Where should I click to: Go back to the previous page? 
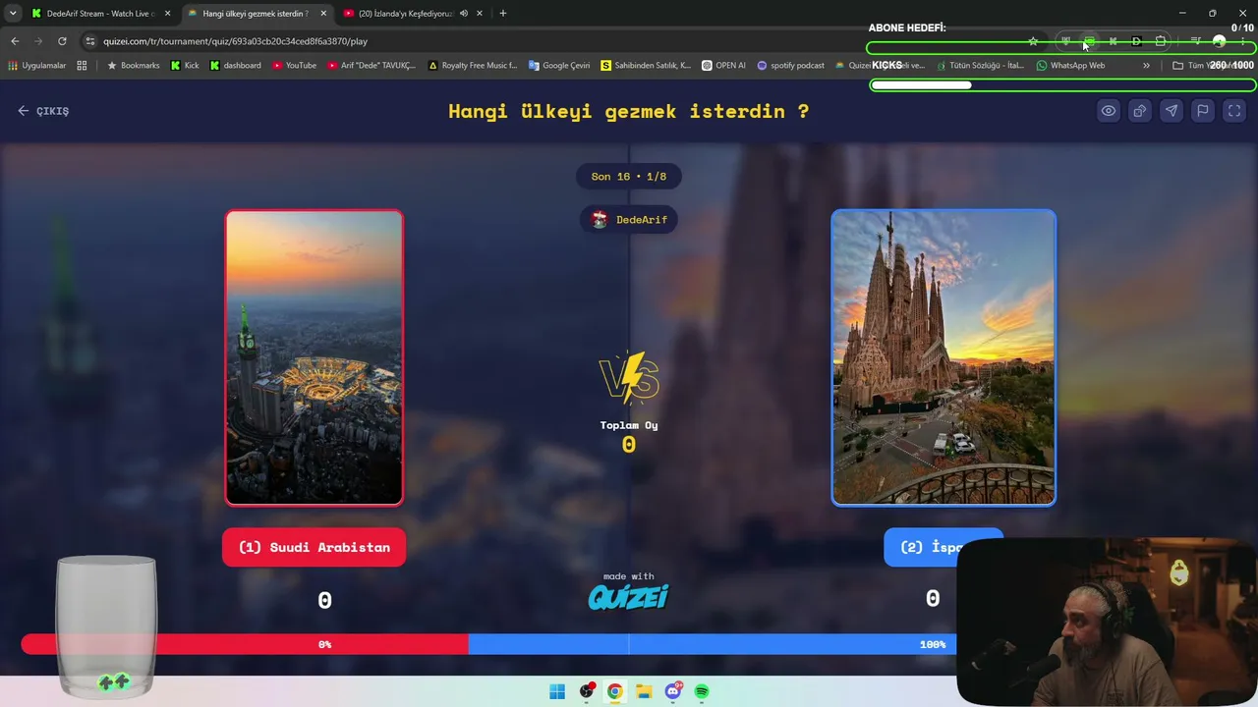coord(15,41)
